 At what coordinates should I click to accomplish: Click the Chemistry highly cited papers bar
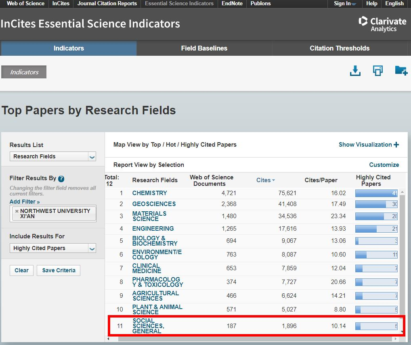(376, 194)
